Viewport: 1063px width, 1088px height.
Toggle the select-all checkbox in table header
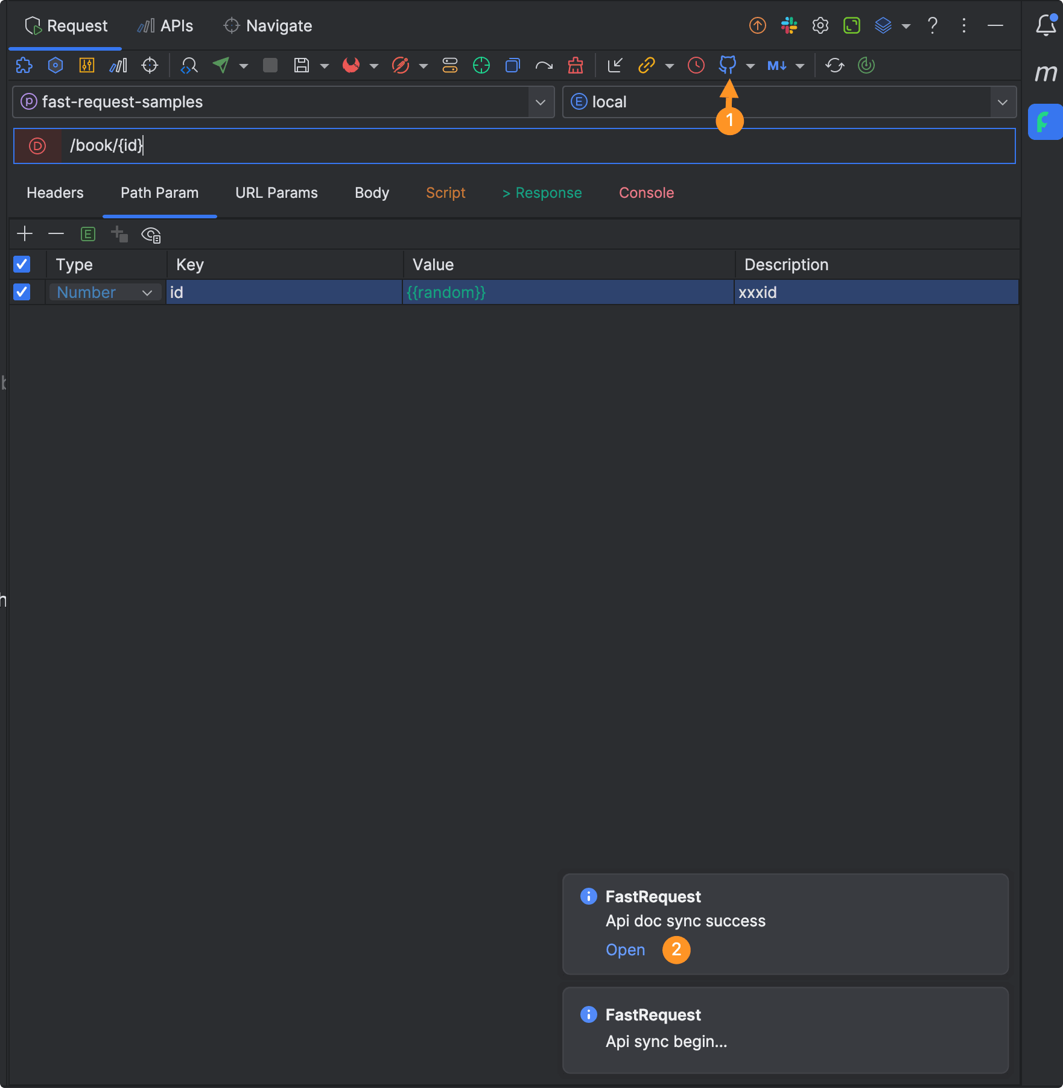coord(22,264)
